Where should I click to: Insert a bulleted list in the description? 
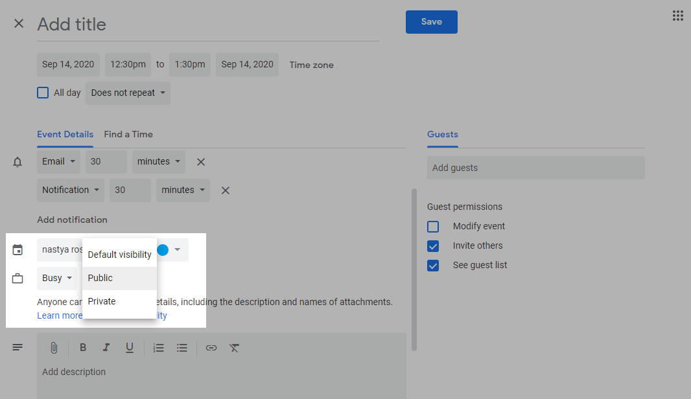click(x=182, y=348)
